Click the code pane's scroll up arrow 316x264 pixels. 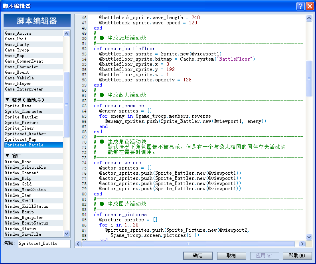(x=309, y=18)
